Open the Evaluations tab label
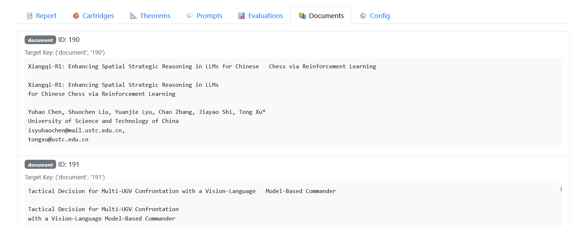584x227 pixels. (265, 16)
